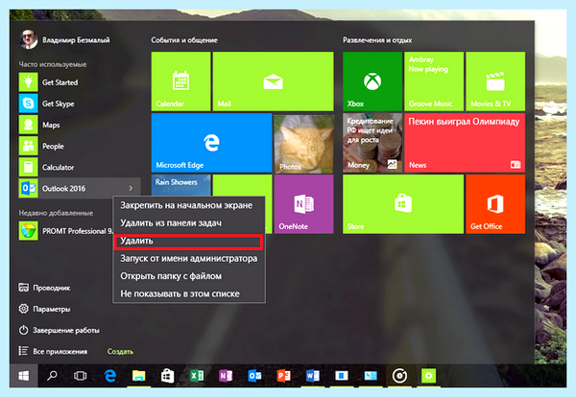Open the Store tile
Screen dimensions: 576x397
403,204
